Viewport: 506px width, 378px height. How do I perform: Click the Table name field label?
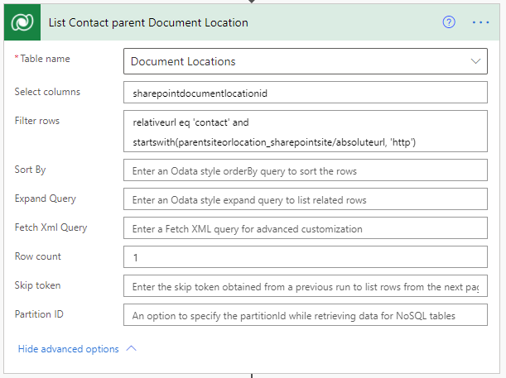coord(45,60)
